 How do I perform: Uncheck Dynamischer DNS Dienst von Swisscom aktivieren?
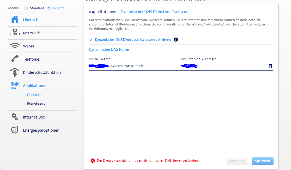coord(91,40)
